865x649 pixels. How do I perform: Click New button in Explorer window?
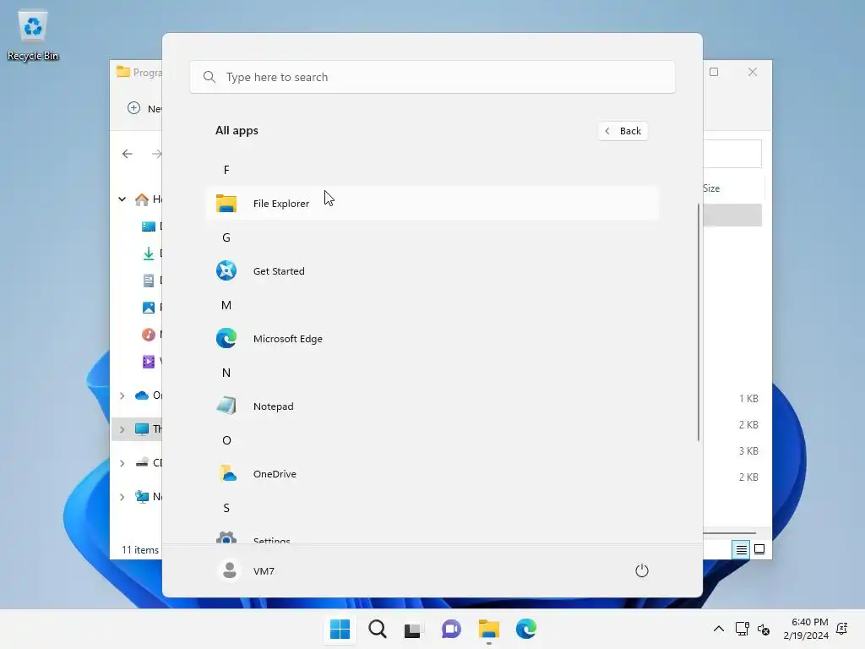click(144, 109)
